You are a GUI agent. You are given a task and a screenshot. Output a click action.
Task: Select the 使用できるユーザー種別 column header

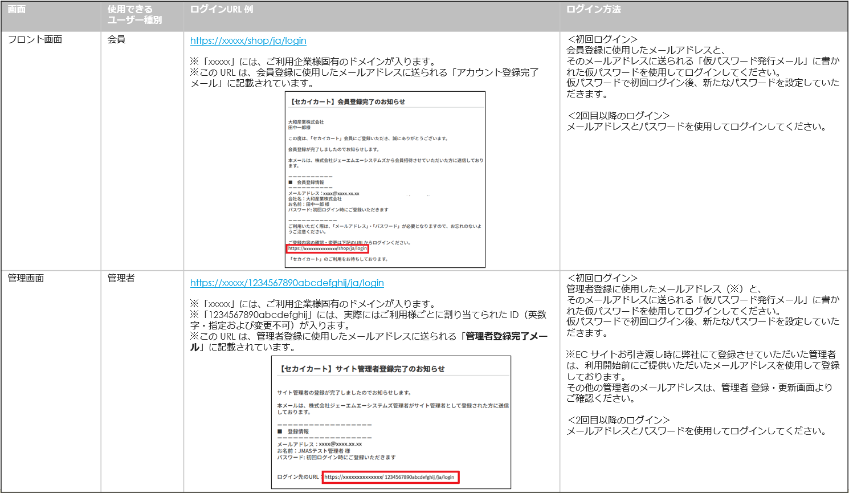pos(134,15)
